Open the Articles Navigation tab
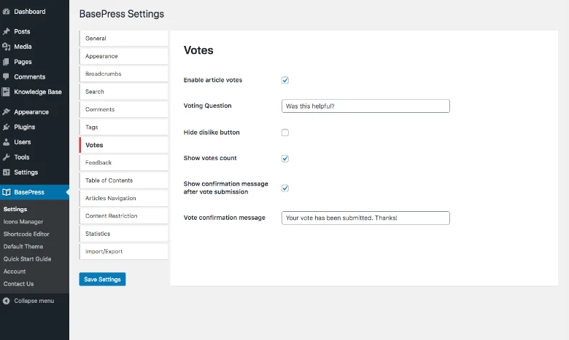569x340 pixels. [x=124, y=198]
